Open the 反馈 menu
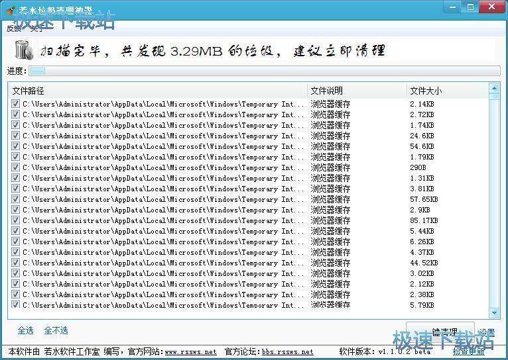The width and height of the screenshot is (508, 360). pos(14,28)
